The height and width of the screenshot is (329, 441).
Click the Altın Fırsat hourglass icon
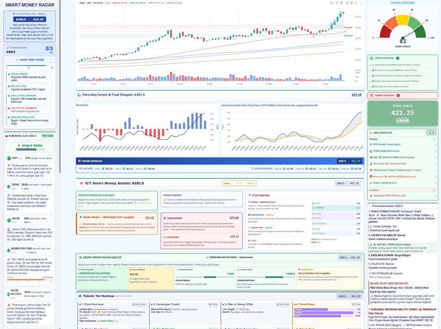370,163
